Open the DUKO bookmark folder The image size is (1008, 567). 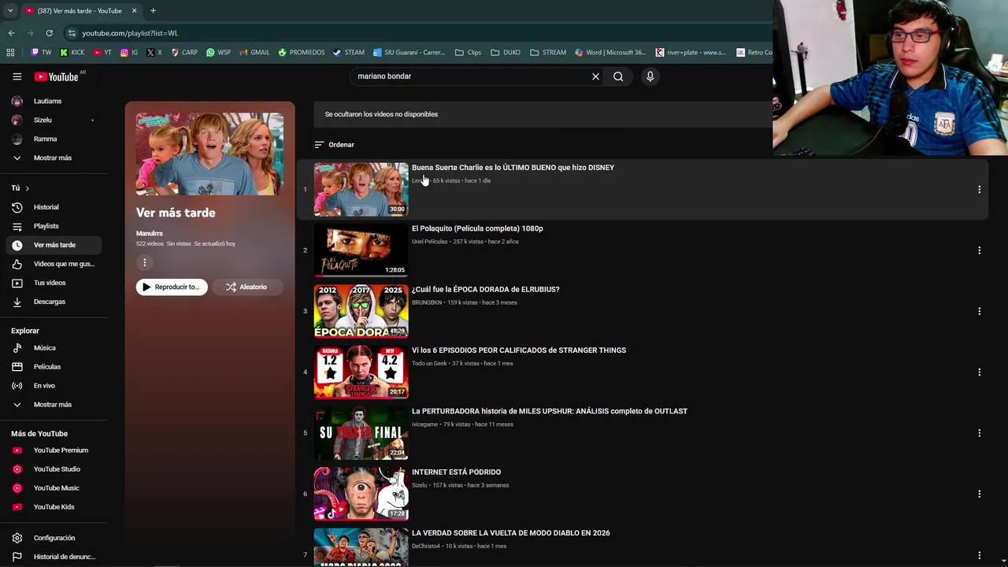(505, 53)
